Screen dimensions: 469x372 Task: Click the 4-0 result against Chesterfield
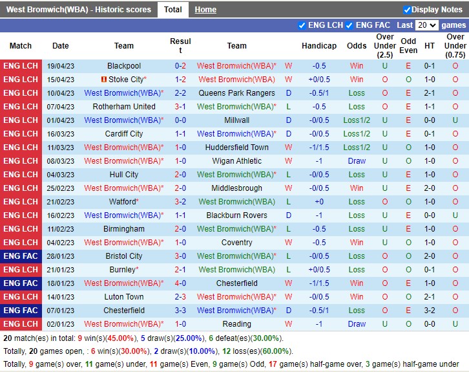pyautogui.click(x=180, y=283)
